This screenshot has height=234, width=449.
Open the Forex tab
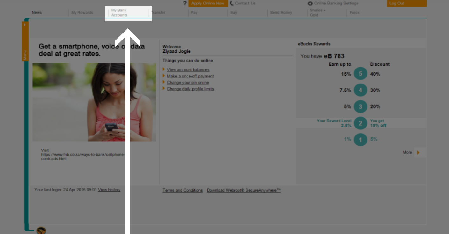[354, 12]
